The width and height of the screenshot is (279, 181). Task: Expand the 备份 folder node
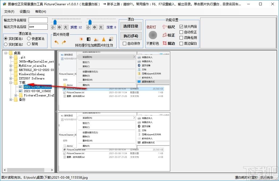point(11,99)
